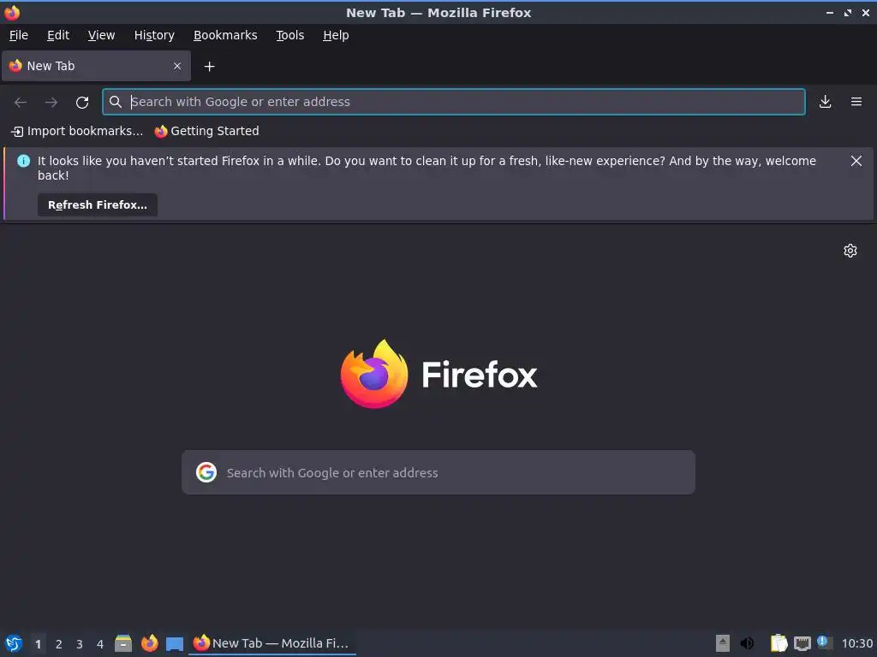Open the network tray icon
The image size is (877, 657).
tap(802, 643)
